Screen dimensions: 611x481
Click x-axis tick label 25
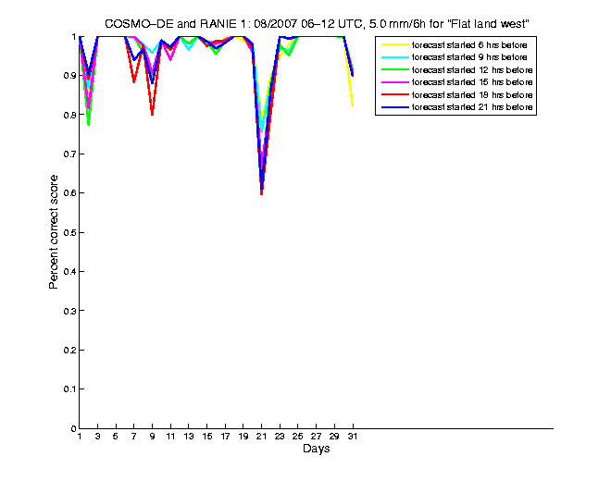coord(298,437)
